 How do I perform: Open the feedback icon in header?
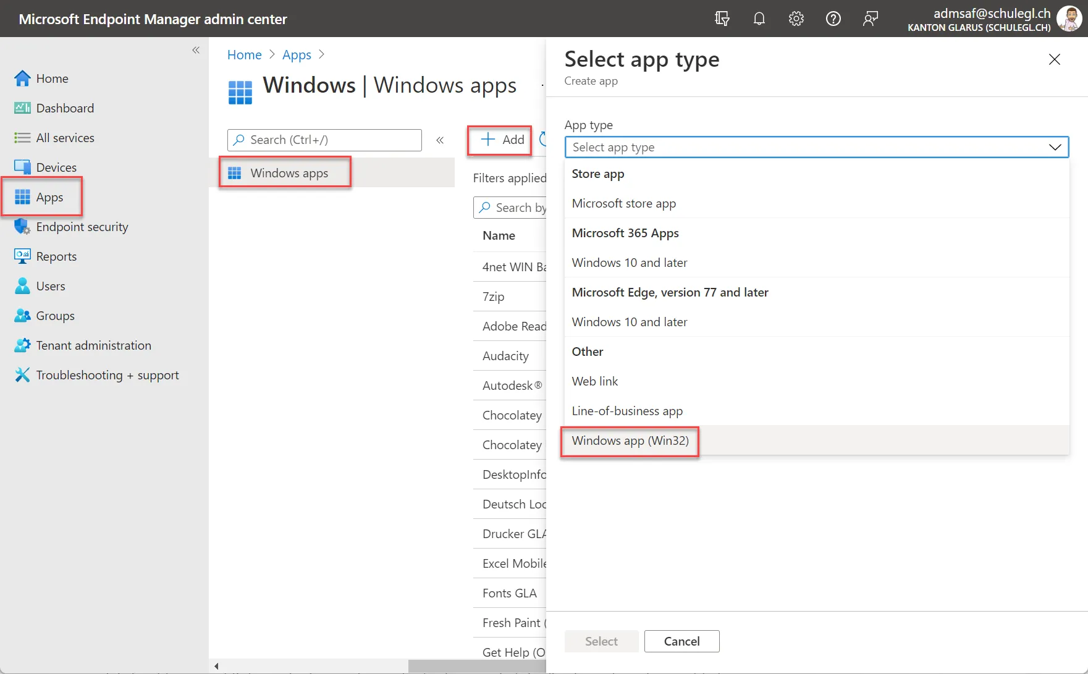pos(871,19)
